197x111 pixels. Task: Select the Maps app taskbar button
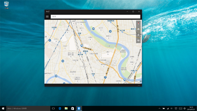click(79, 108)
